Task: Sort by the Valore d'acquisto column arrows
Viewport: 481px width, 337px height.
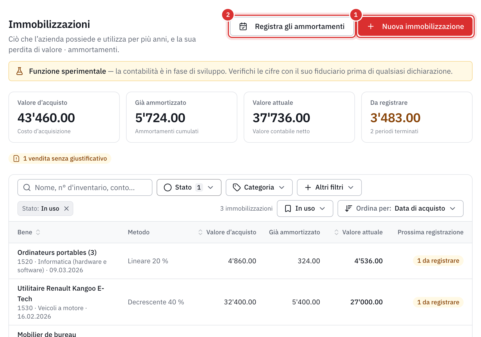Action: pyautogui.click(x=200, y=232)
